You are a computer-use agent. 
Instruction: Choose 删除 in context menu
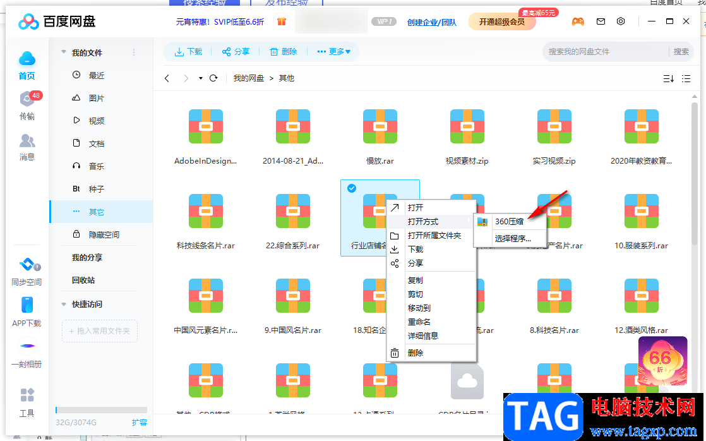[431, 353]
